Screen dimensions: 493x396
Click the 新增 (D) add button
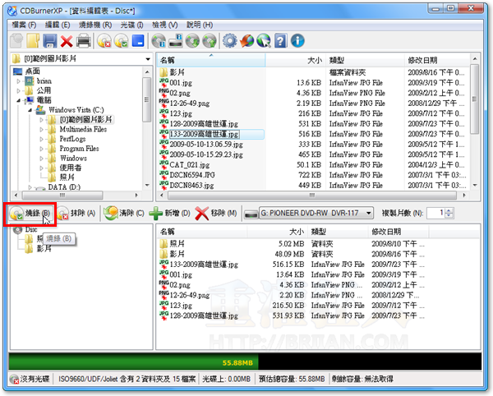170,214
